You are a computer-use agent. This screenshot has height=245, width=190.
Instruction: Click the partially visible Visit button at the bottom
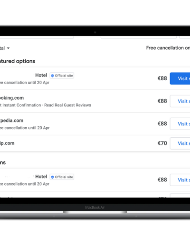(180, 196)
